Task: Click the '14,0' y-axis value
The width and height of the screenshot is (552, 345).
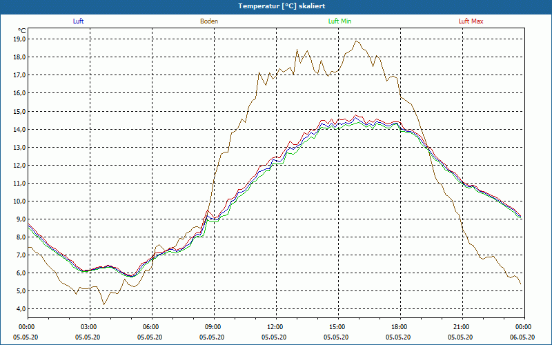Action: [x=20, y=129]
